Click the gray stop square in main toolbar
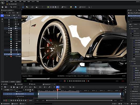The image size is (140, 105). pos(53,7)
